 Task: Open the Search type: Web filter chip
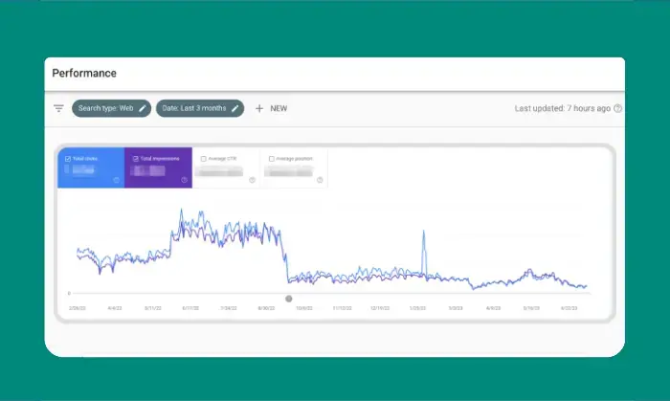(105, 109)
